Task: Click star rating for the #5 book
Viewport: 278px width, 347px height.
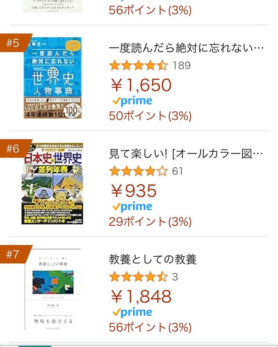Action: [138, 66]
